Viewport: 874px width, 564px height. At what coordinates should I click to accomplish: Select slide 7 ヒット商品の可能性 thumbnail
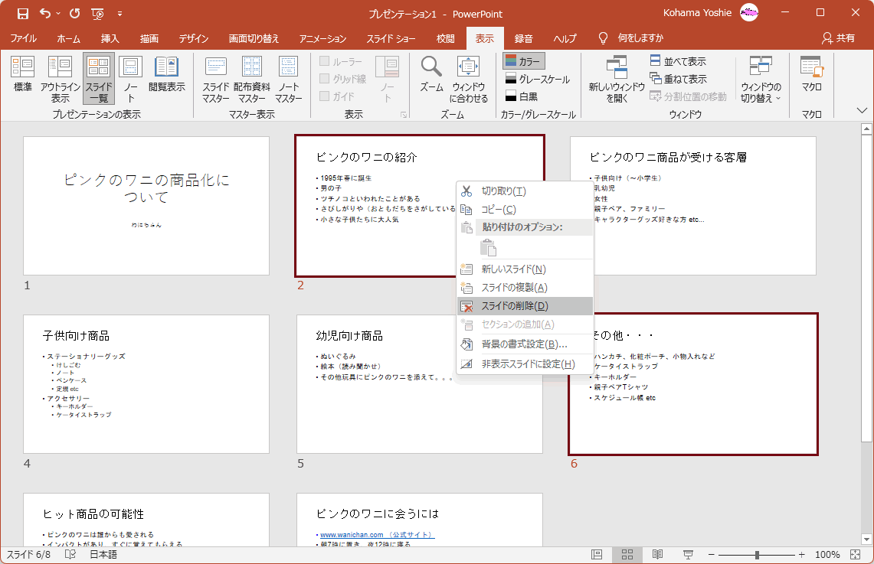click(146, 520)
